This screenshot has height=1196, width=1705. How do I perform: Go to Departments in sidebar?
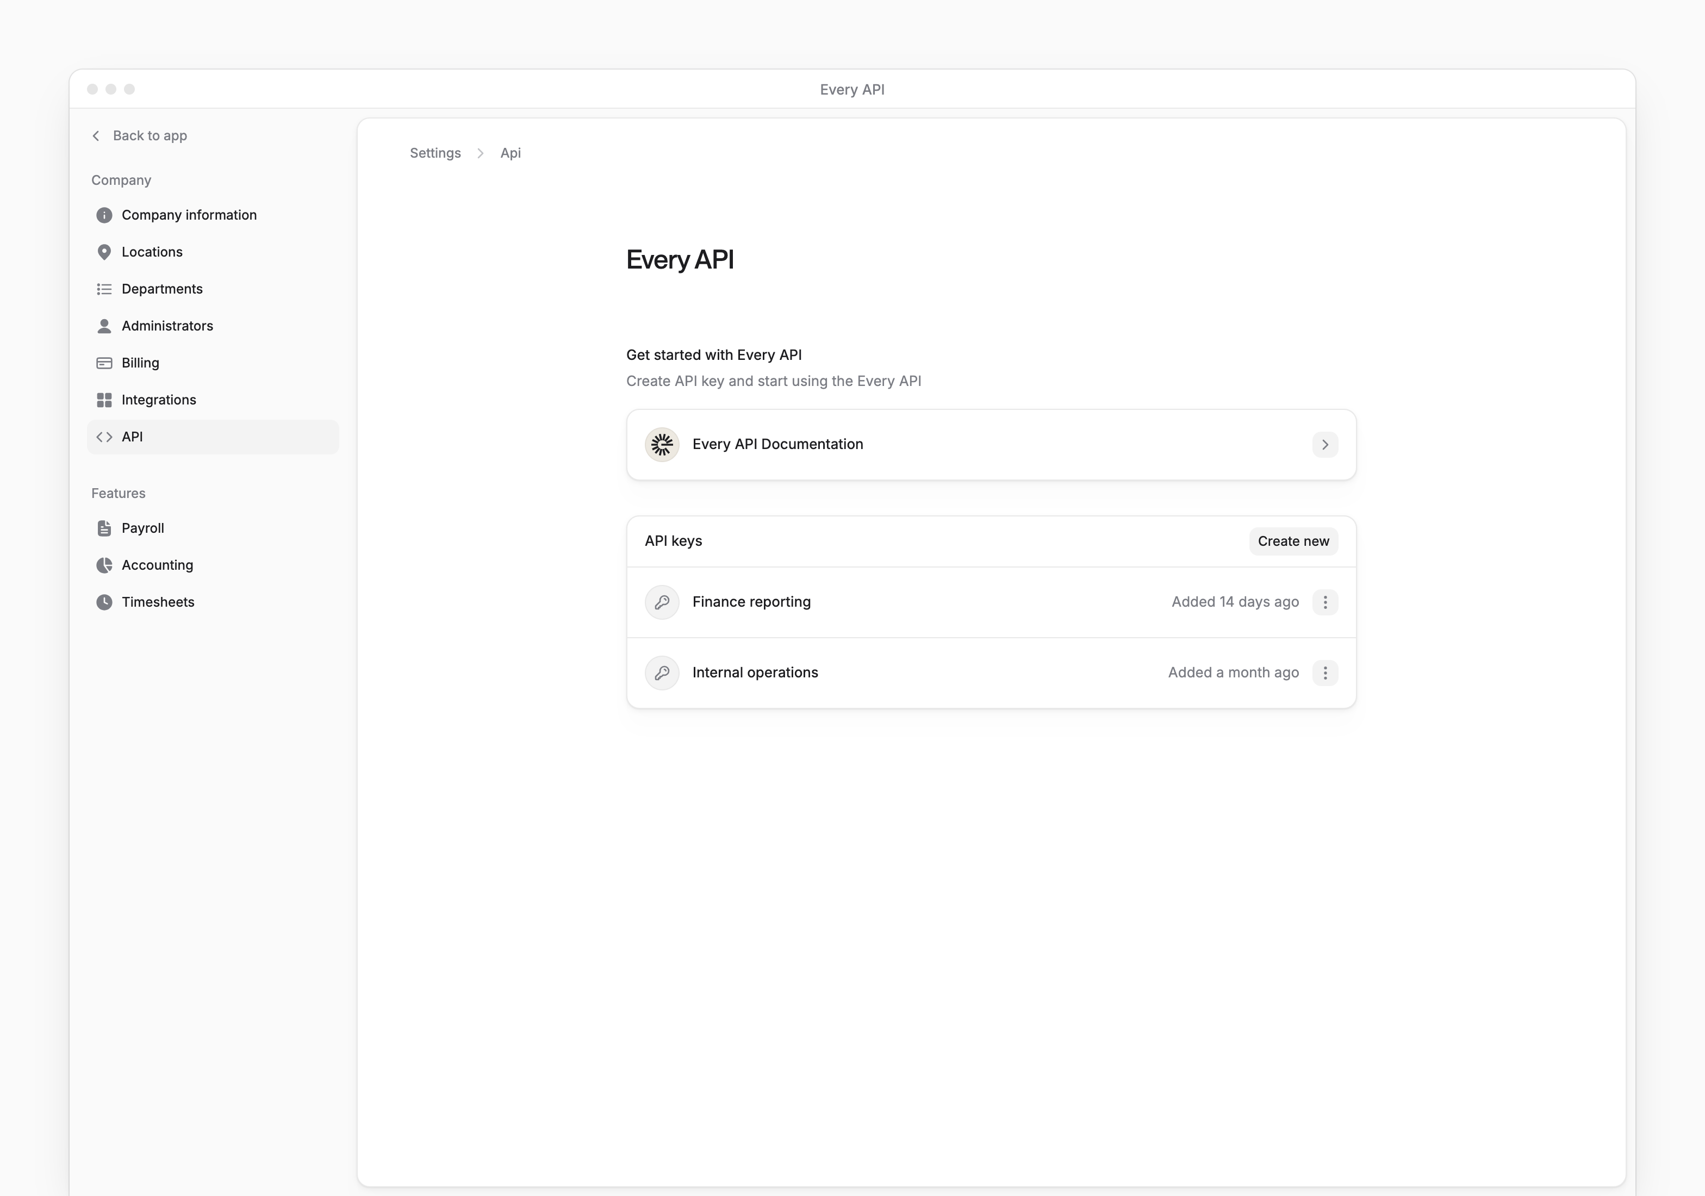tap(213, 289)
